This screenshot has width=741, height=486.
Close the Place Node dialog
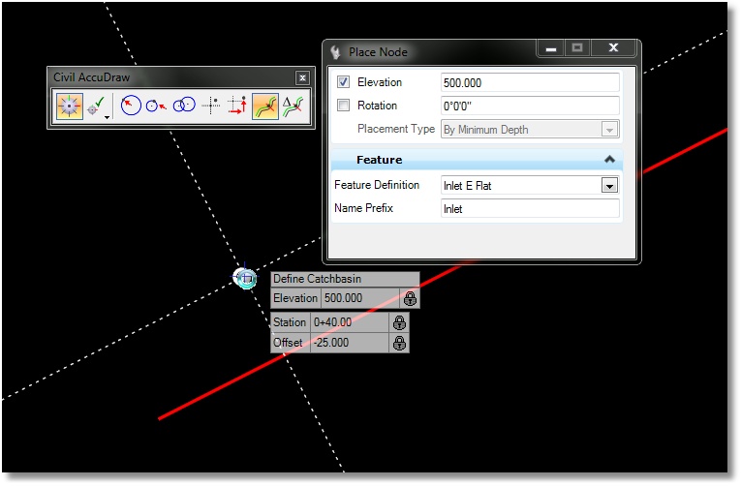tap(613, 47)
